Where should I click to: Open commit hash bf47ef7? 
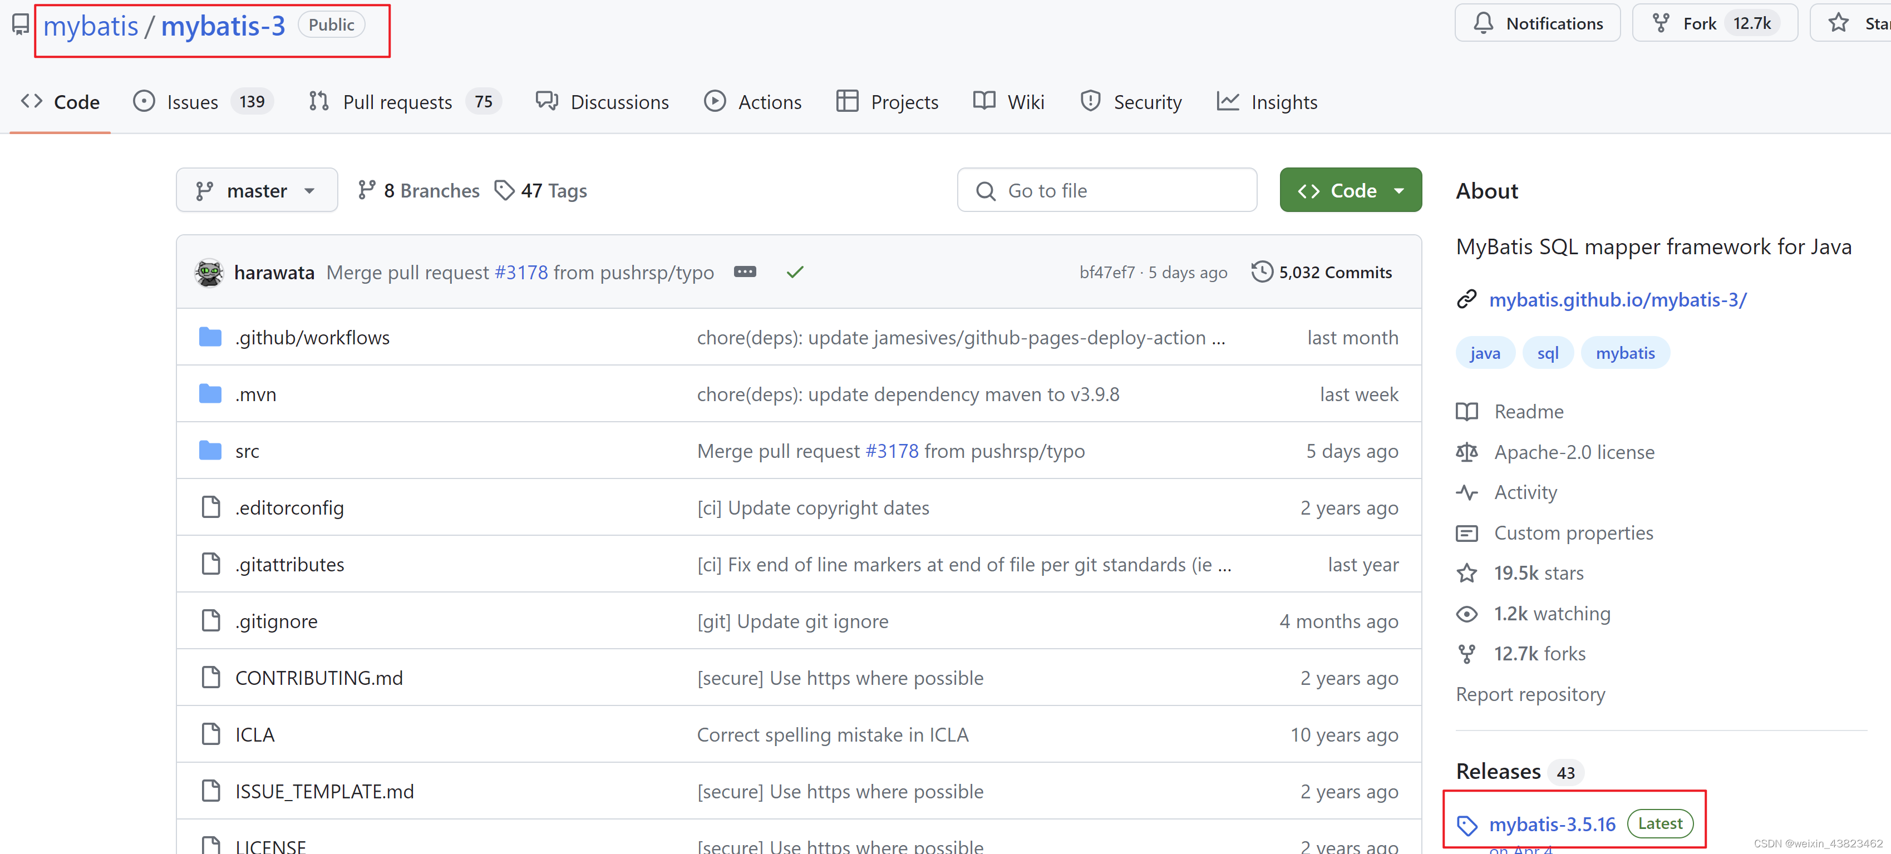(x=1107, y=272)
